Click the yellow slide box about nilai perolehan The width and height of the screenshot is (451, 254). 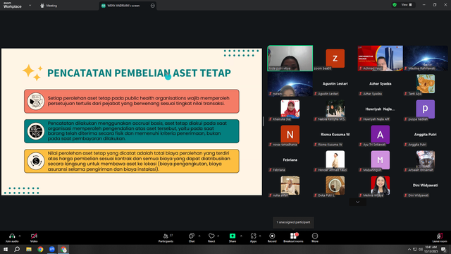pyautogui.click(x=132, y=161)
